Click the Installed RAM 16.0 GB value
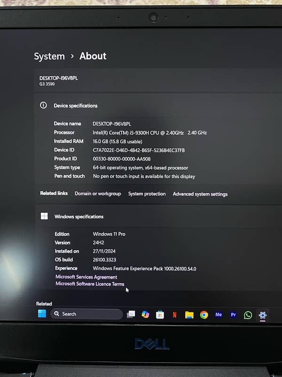Image resolution: width=282 pixels, height=377 pixels. tap(117, 141)
